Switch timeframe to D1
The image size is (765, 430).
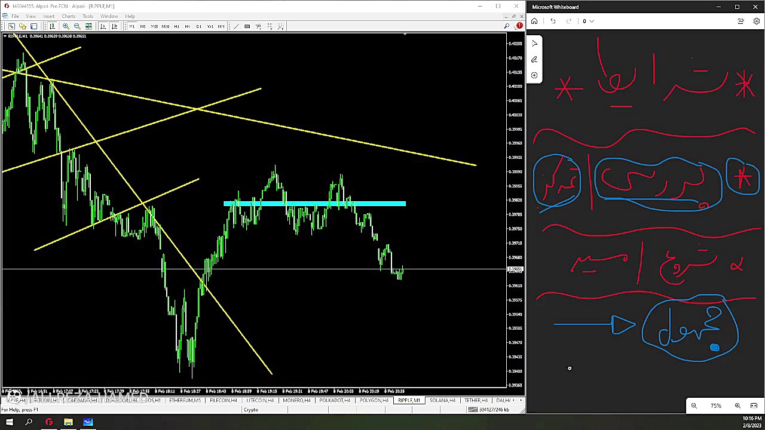pyautogui.click(x=199, y=26)
